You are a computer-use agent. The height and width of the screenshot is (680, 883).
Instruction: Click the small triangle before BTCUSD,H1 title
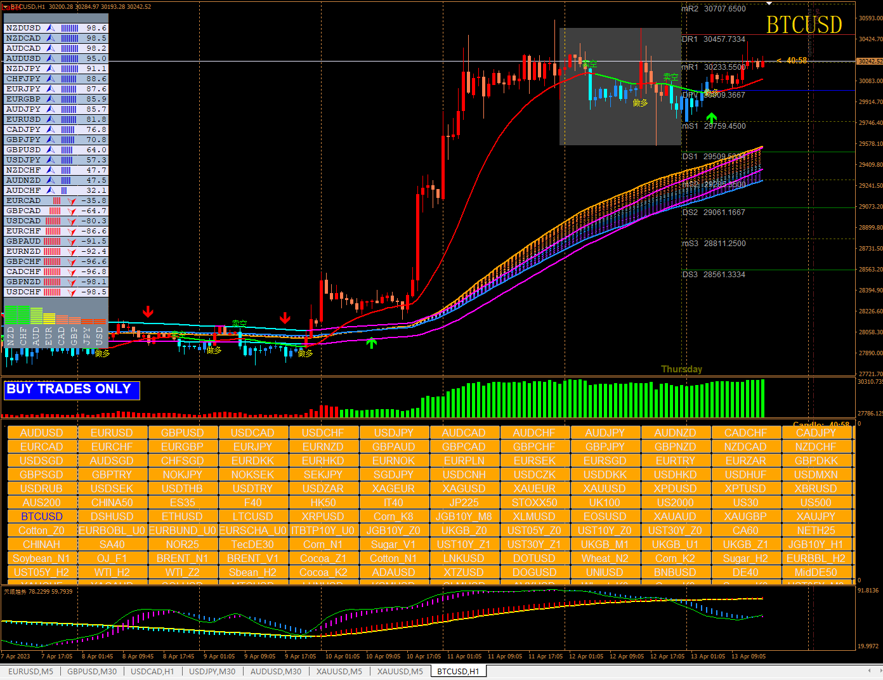click(x=6, y=7)
